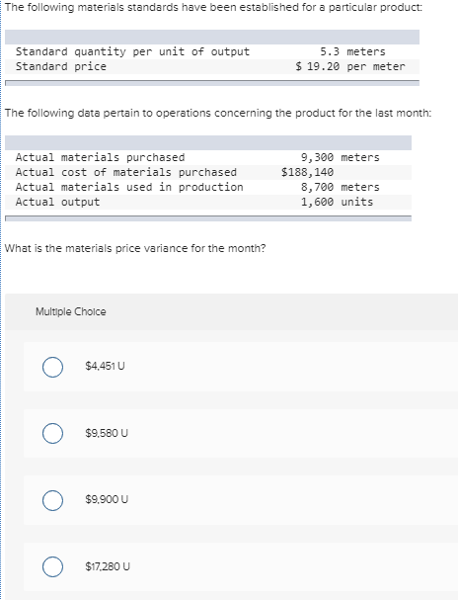The width and height of the screenshot is (458, 600).
Task: Click the Standard price row label
Action: point(61,66)
